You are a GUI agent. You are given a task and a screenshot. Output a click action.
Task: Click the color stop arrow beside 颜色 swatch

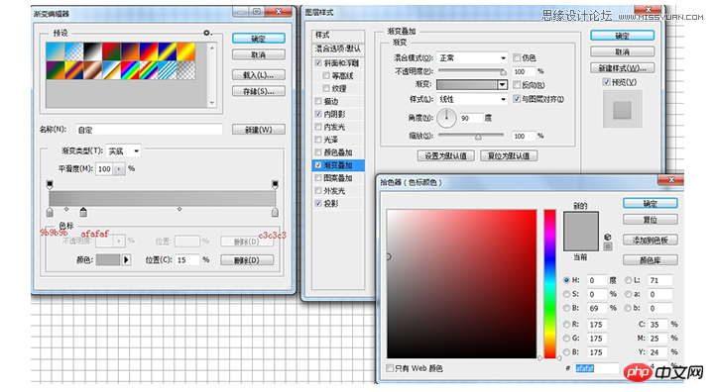(126, 259)
